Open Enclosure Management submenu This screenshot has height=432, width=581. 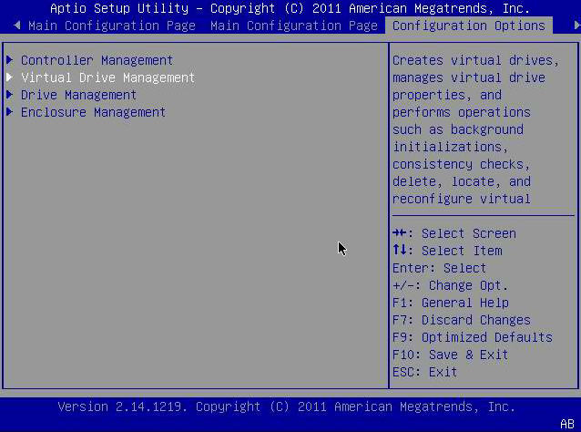coord(94,112)
